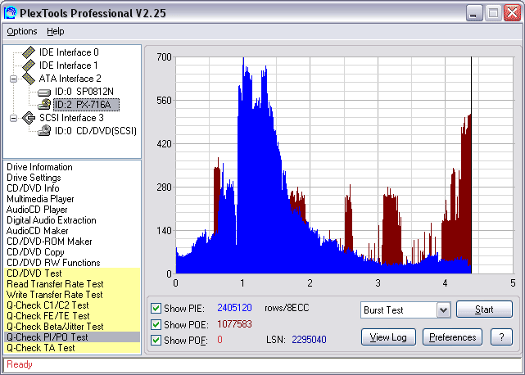Select Read Transfer Rate Test
This screenshot has width=525, height=375.
click(72, 284)
